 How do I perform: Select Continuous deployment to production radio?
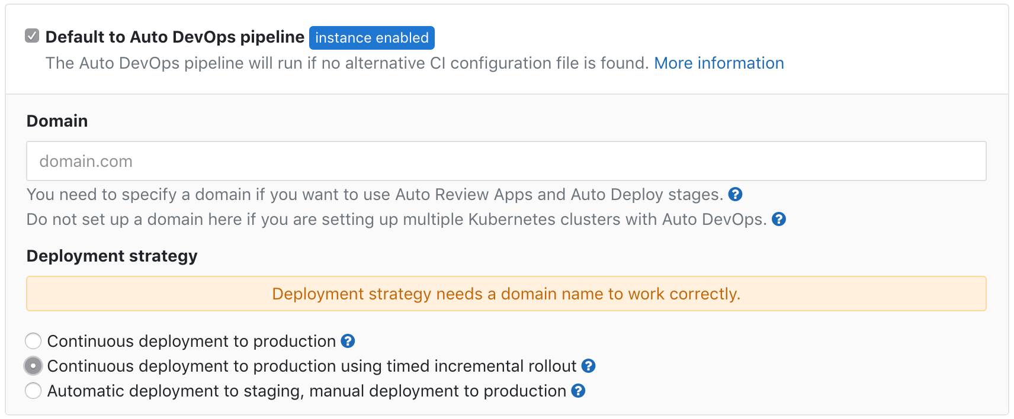click(33, 341)
